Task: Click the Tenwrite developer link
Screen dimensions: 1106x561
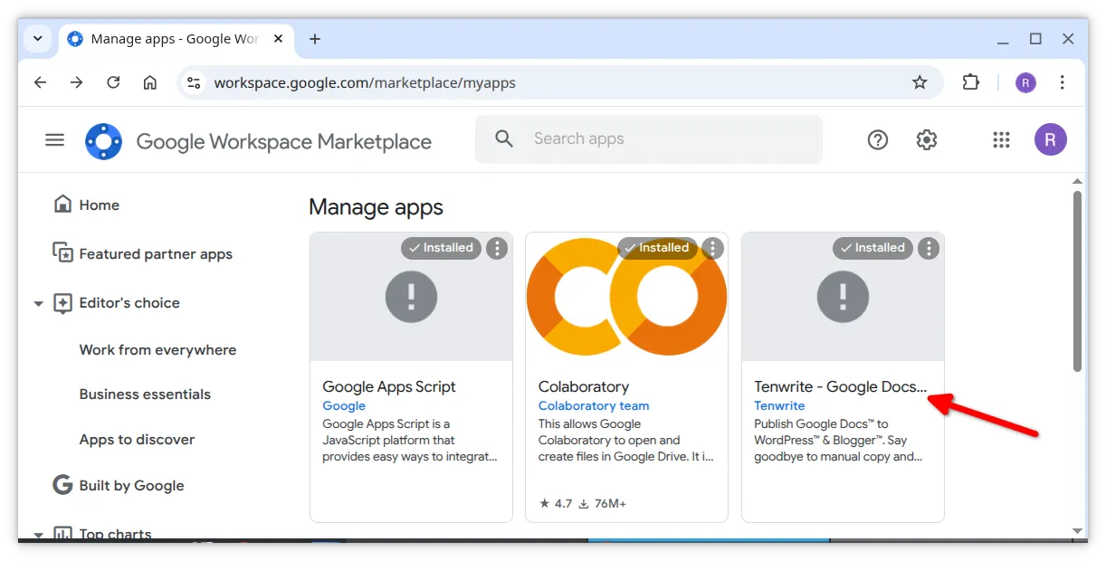Action: pos(779,406)
